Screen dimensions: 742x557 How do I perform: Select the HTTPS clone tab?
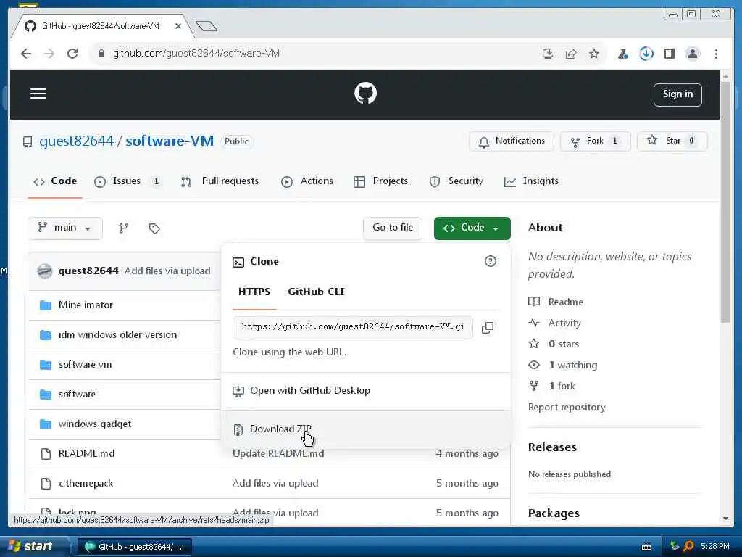coord(254,292)
